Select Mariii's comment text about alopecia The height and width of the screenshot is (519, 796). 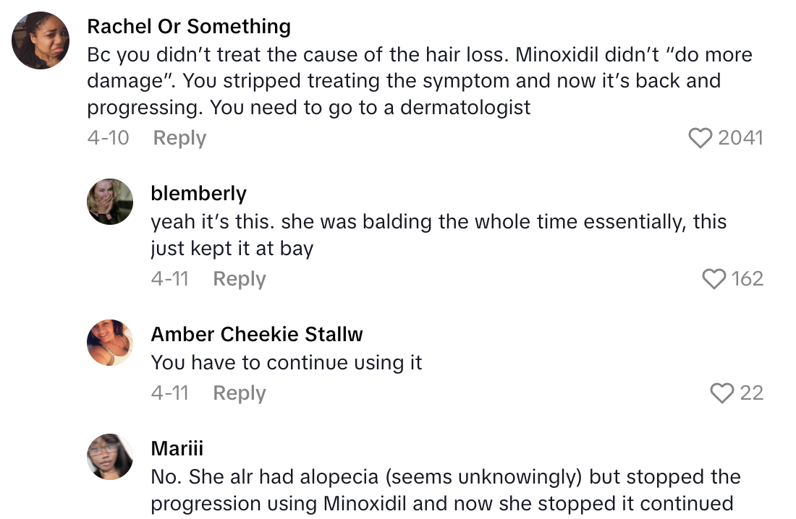pos(445,490)
